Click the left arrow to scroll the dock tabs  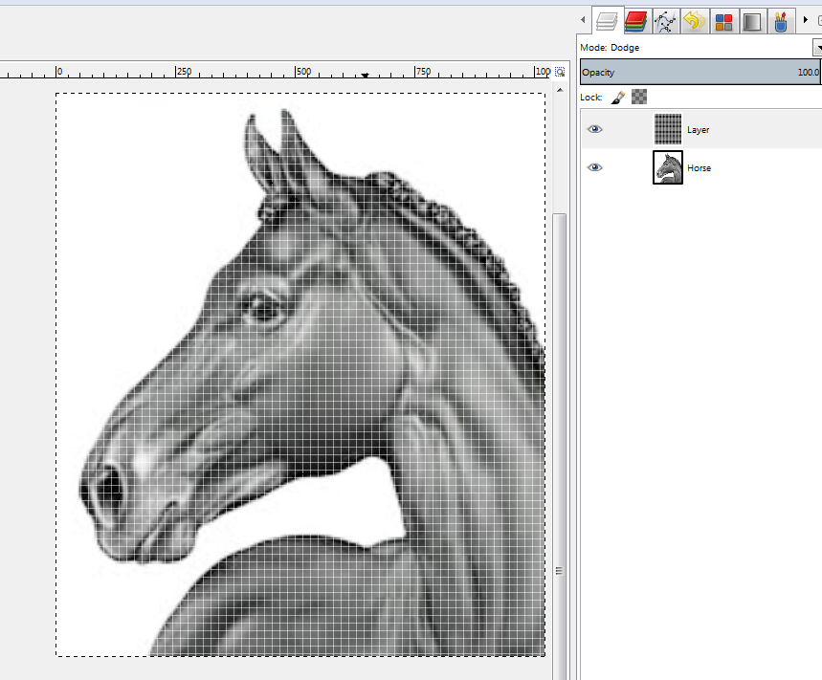tap(582, 19)
